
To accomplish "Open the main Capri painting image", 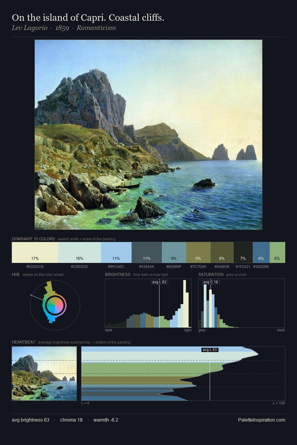I will tap(148, 135).
